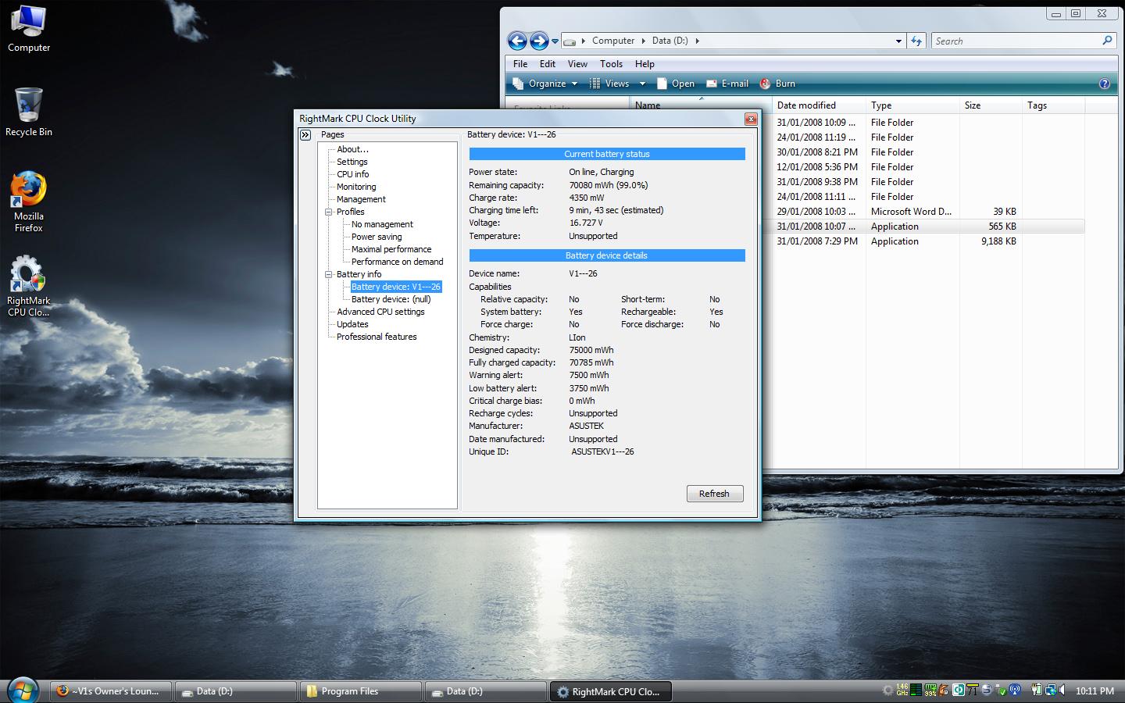This screenshot has width=1125, height=703.
Task: Click the Explorer Forward arrow button
Action: click(x=539, y=41)
